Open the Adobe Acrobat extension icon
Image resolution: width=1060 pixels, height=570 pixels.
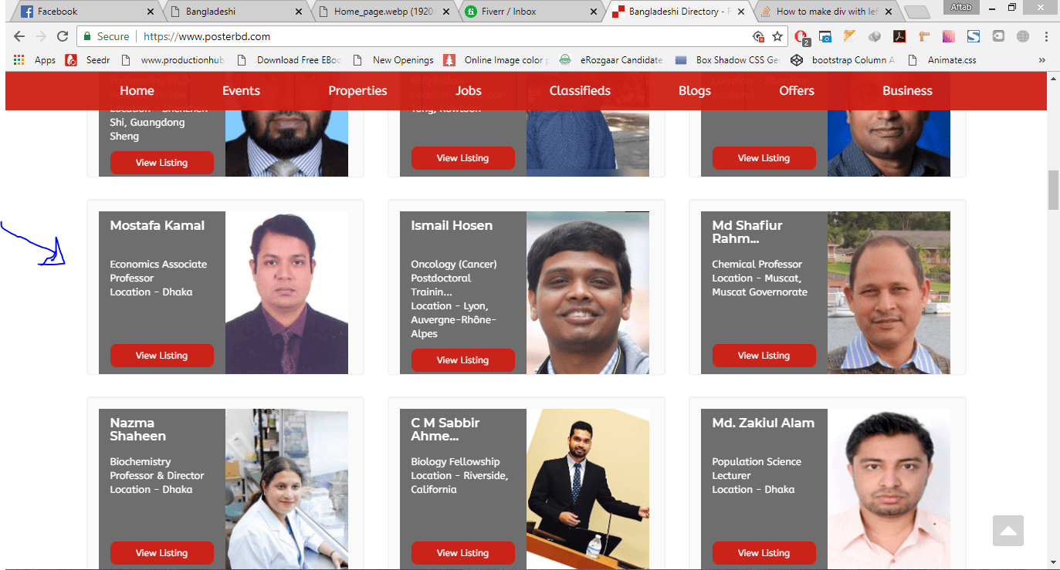click(x=899, y=36)
